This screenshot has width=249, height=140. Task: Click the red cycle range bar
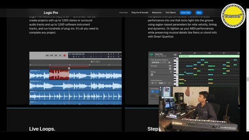[69, 67]
